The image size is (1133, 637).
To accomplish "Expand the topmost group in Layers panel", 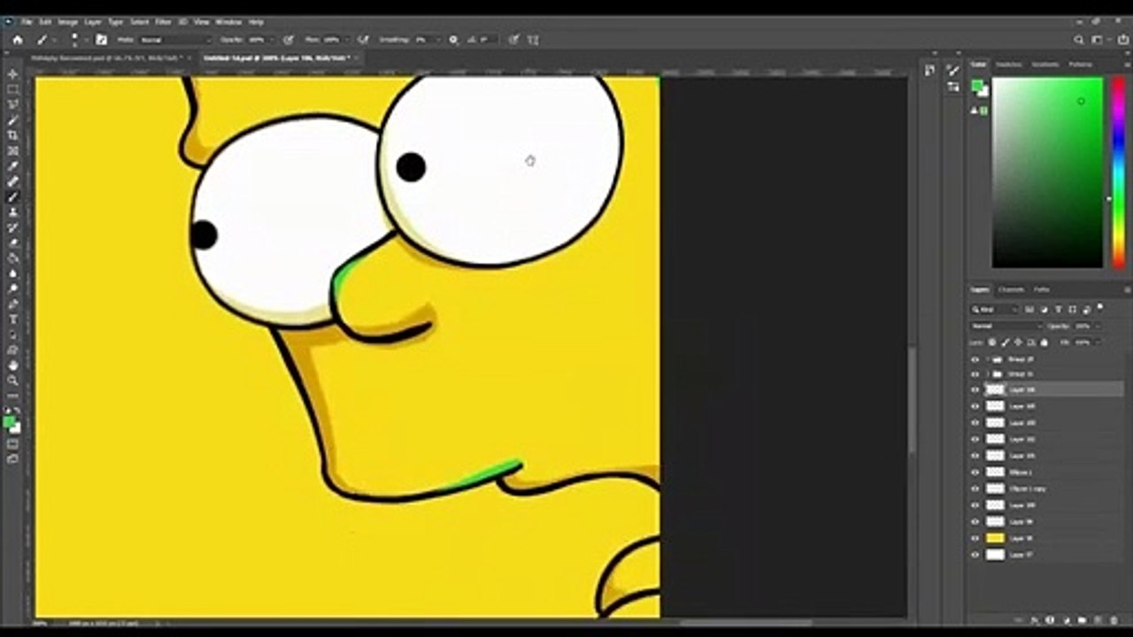I will [987, 360].
